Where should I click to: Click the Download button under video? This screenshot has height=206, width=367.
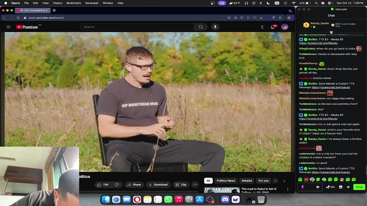tap(158, 185)
